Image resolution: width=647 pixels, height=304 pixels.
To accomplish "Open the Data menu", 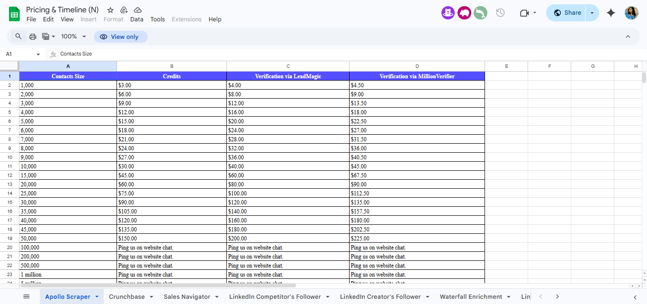I will [136, 19].
